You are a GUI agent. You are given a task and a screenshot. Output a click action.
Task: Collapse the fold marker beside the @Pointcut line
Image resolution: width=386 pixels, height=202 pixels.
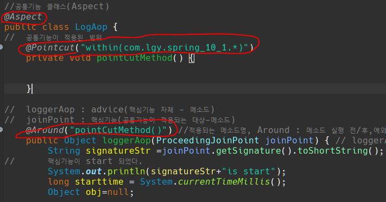1,47
